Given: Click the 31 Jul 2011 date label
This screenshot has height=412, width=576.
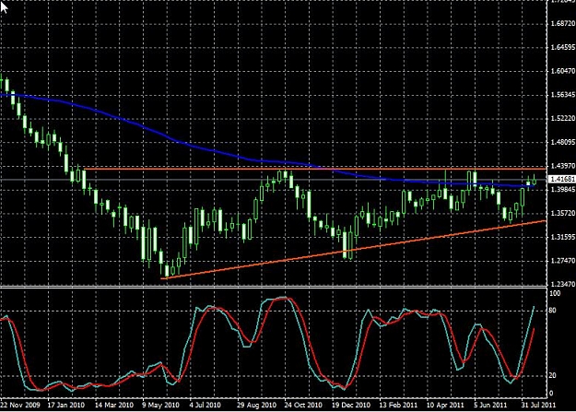Looking at the screenshot, I should pos(538,405).
